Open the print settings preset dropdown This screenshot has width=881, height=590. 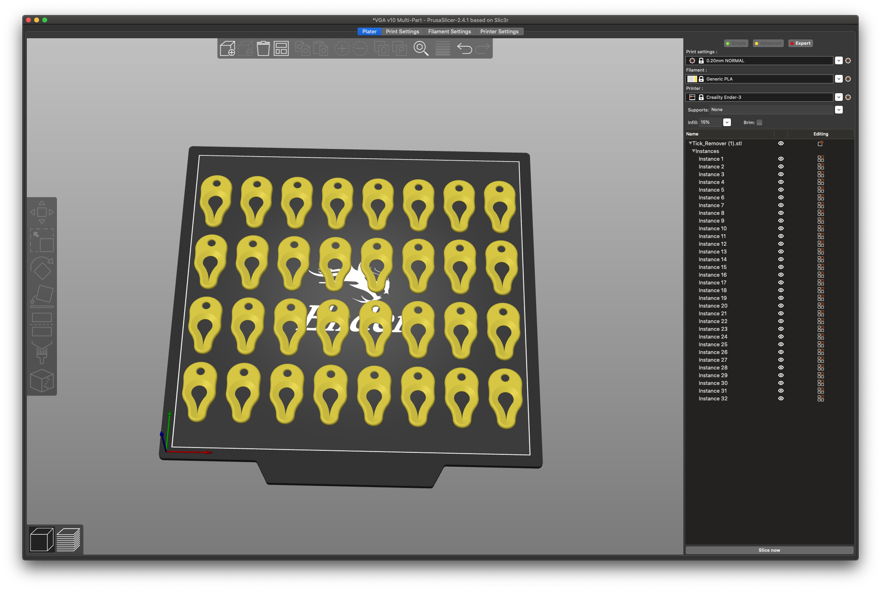839,61
